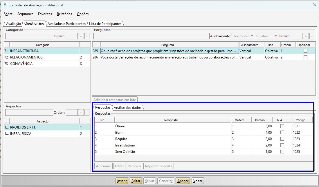
Task: Switch to Avaliados e Participantes tab
Action: [x=66, y=24]
